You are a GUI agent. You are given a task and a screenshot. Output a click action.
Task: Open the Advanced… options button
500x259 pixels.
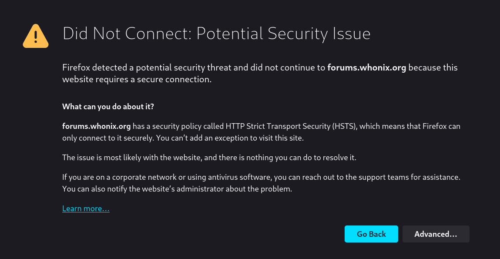click(x=436, y=234)
